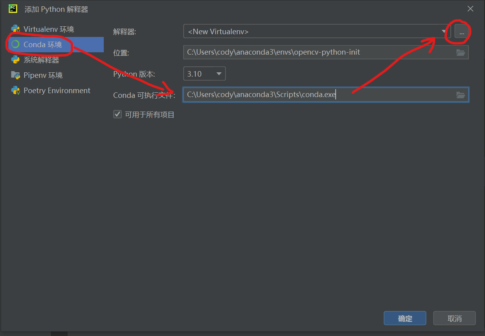Close the 添加 Python 解释器 dialog
This screenshot has height=336, width=485.
[x=470, y=9]
